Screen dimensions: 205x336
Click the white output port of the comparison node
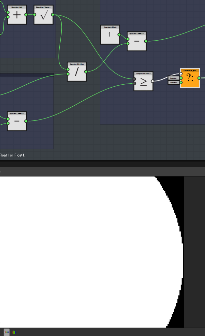[152, 81]
